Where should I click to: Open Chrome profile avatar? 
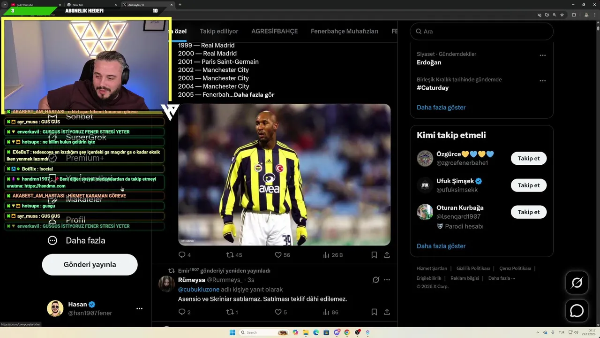click(x=586, y=15)
